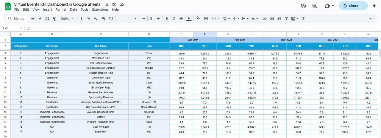Move document to a folder icon
Image resolution: width=381 pixels, height=138 pixels.
115,4
